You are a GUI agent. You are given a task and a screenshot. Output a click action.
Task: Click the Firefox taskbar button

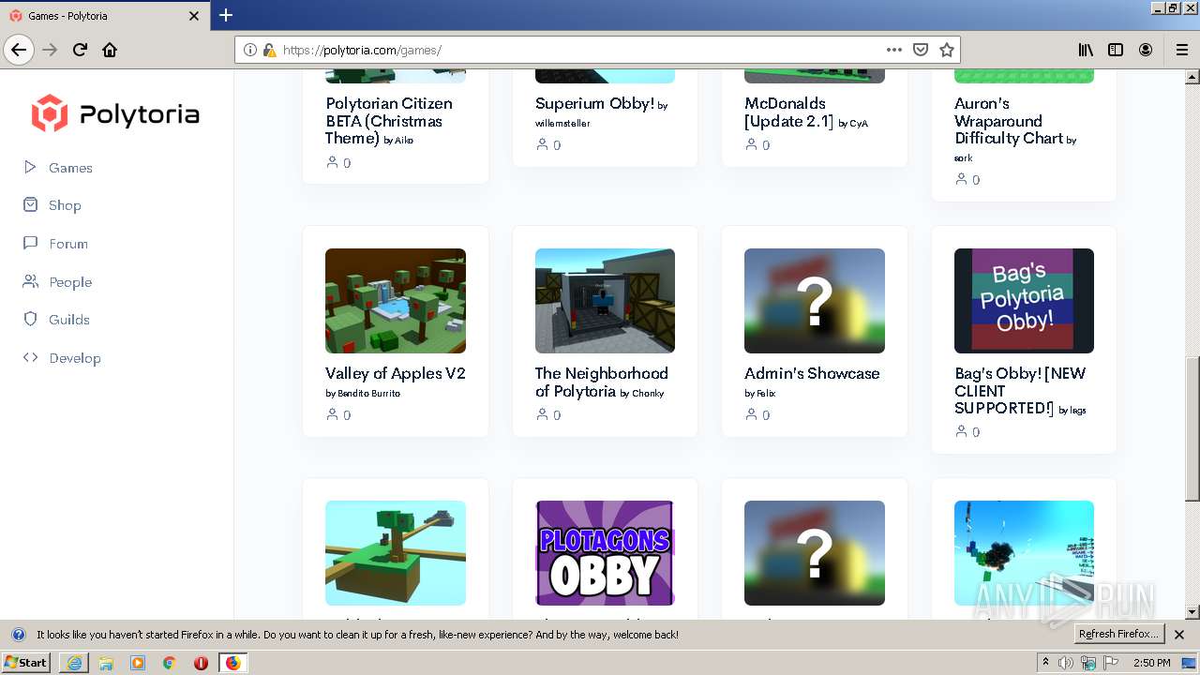click(x=232, y=663)
